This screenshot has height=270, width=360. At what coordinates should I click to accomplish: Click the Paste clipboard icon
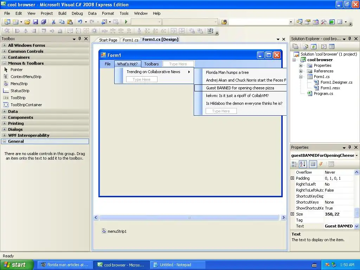[x=70, y=22]
